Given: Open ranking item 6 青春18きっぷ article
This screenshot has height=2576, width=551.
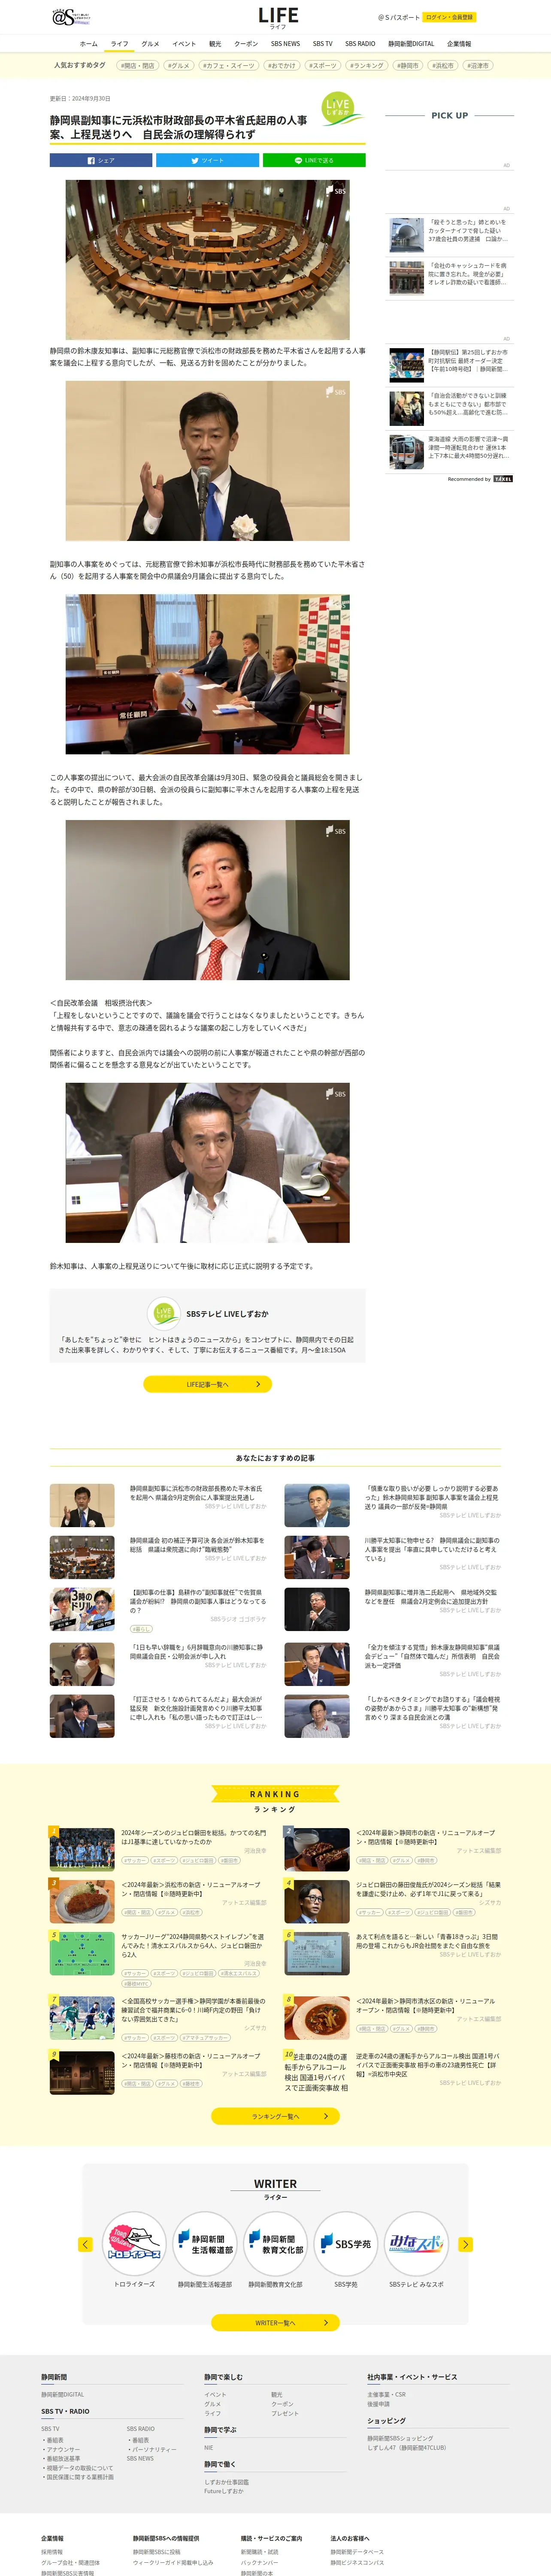Looking at the screenshot, I should tap(428, 1941).
